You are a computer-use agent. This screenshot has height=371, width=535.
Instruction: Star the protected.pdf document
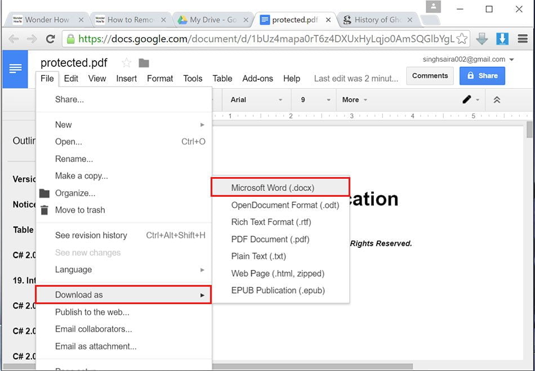[126, 63]
